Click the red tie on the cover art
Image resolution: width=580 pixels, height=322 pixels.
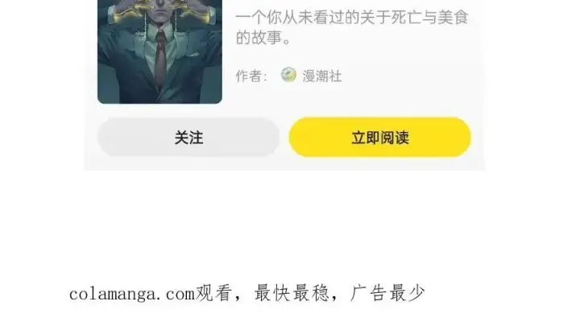(x=159, y=57)
